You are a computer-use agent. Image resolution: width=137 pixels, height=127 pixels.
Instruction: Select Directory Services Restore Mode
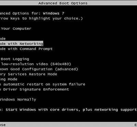point(28,74)
